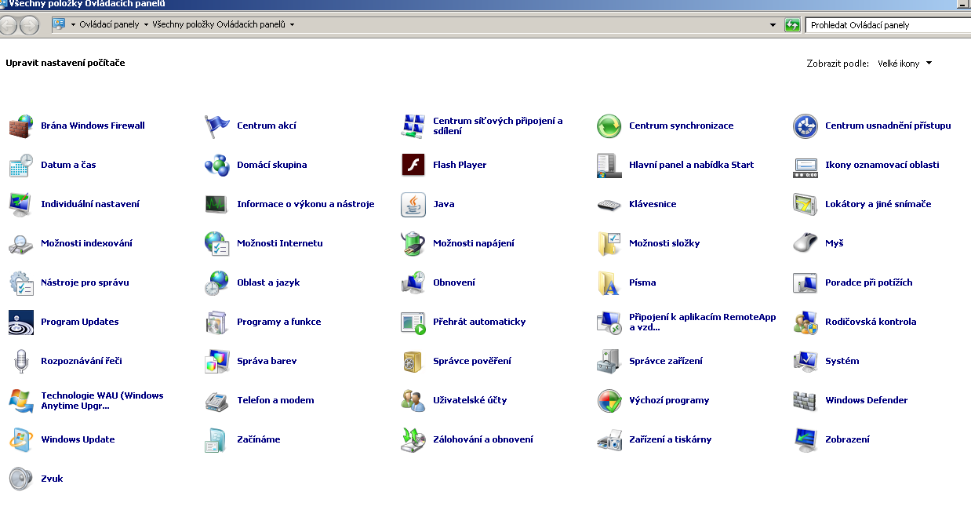
Task: Open the Poradce při potížích icon
Action: (806, 282)
